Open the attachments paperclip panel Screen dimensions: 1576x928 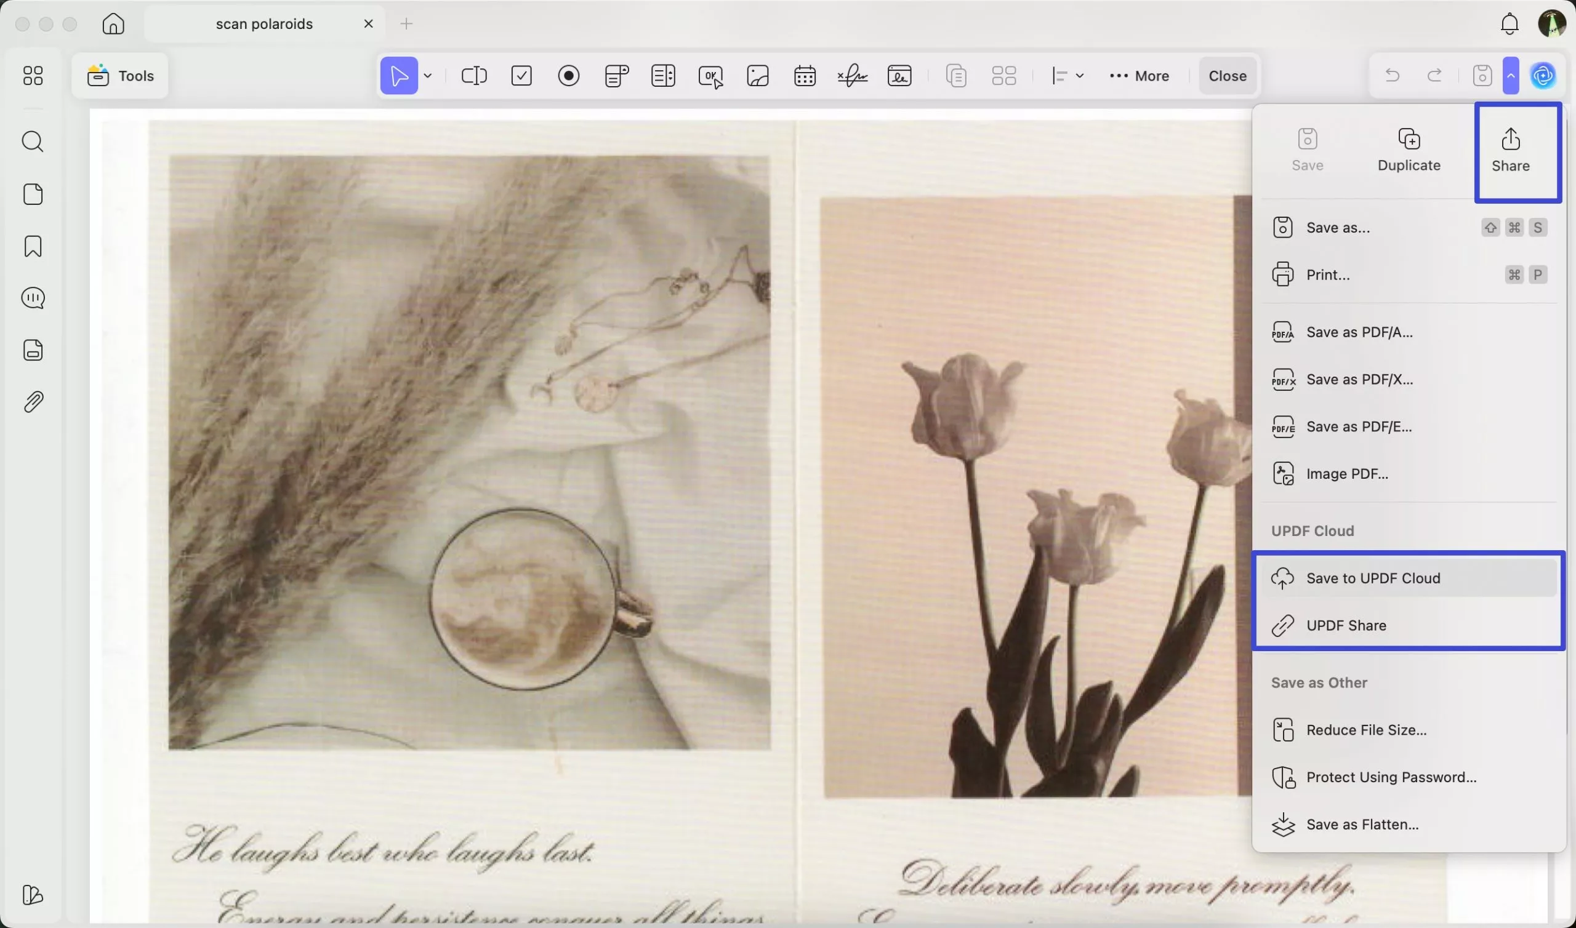tap(33, 402)
